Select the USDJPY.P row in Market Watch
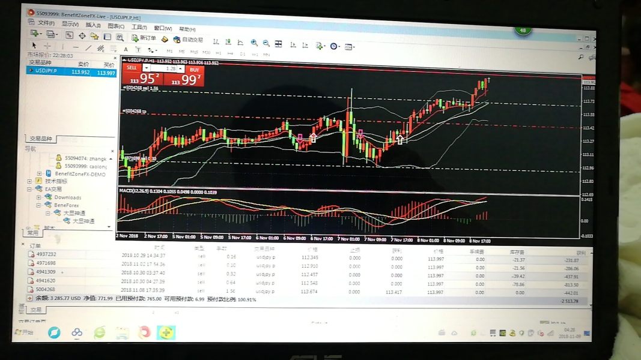Screen dimensions: 641x360 click(x=71, y=71)
